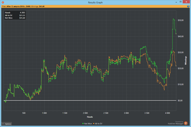Click the green Net Won legend marker

(x=83, y=124)
